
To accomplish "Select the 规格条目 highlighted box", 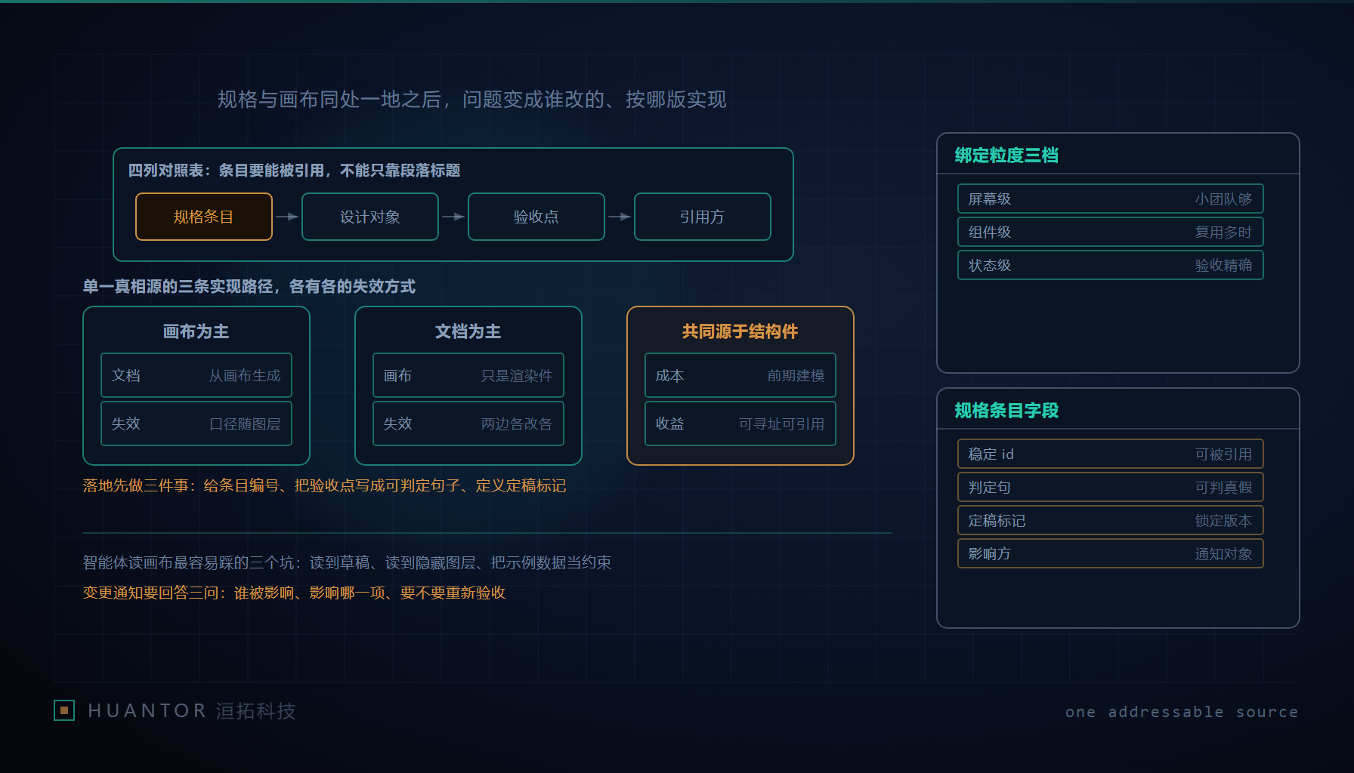I will tap(204, 217).
